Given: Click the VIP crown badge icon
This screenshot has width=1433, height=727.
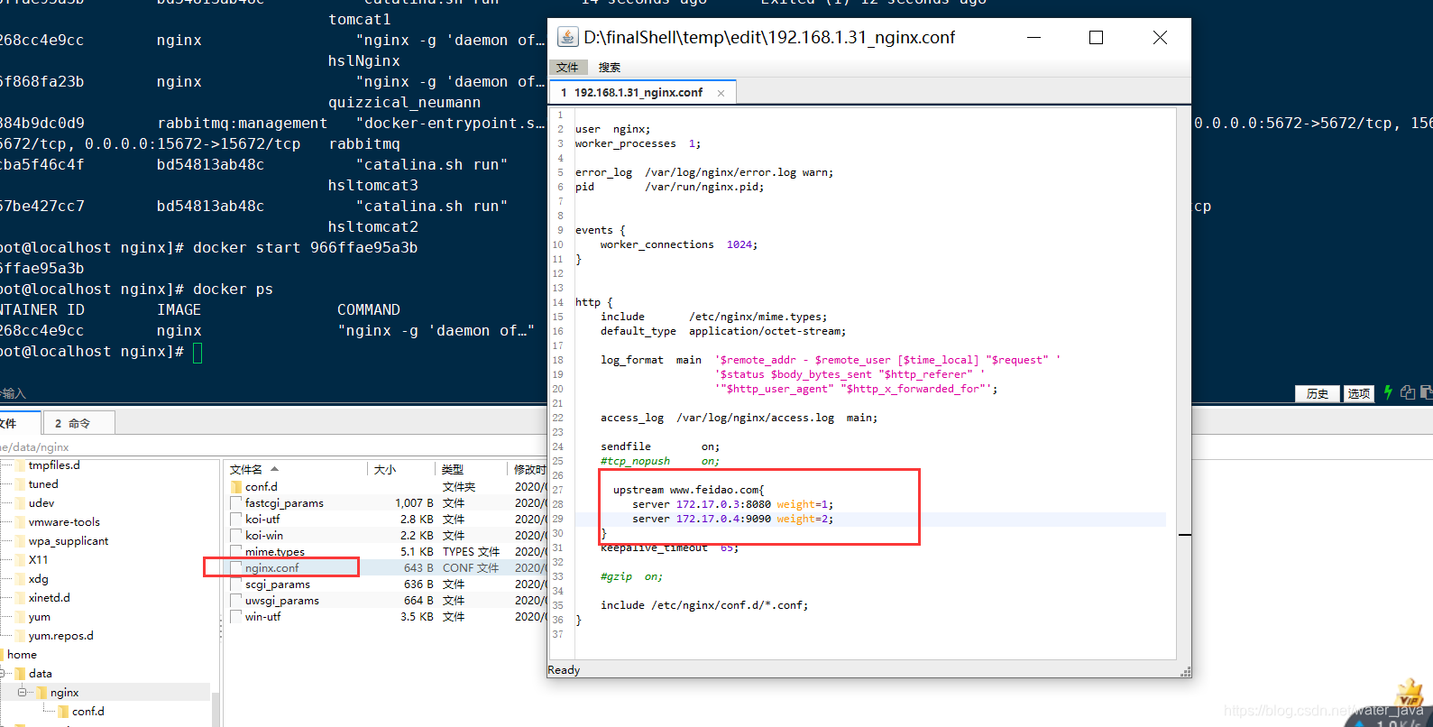Looking at the screenshot, I should (1409, 694).
